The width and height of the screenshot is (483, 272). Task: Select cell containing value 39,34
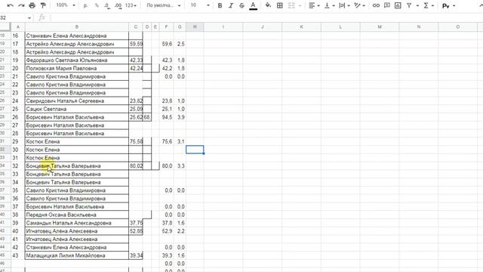[x=136, y=255]
